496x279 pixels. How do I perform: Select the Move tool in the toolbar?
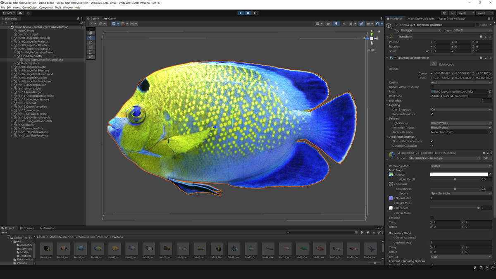click(90, 38)
